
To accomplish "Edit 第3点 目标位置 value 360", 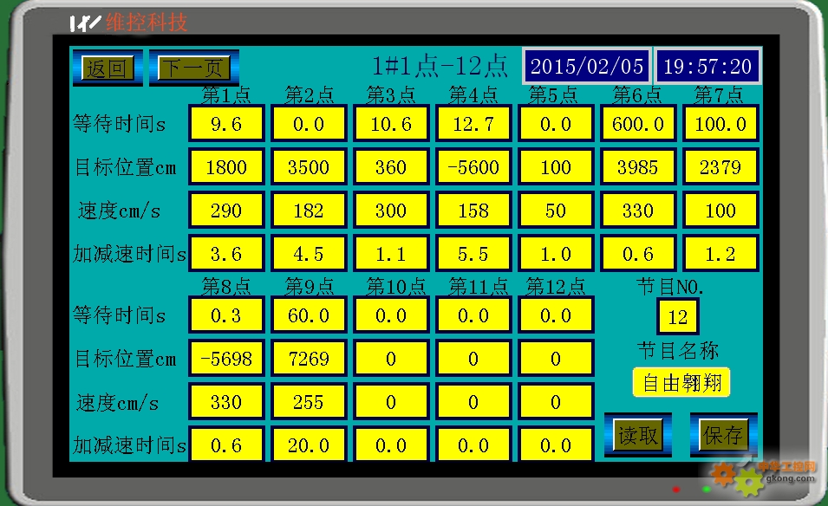I will click(x=391, y=166).
